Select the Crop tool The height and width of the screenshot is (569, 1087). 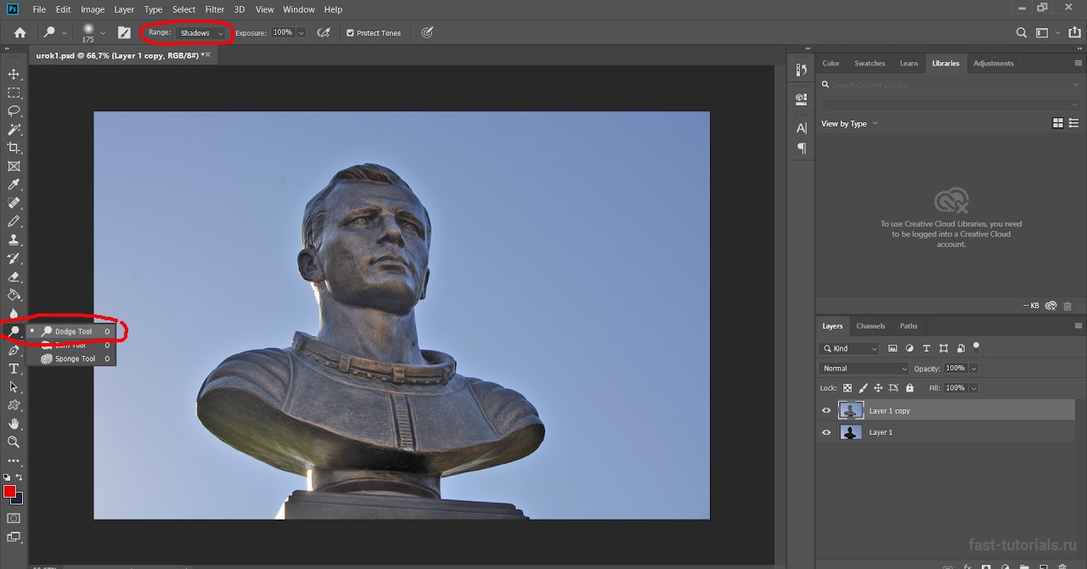(x=14, y=148)
